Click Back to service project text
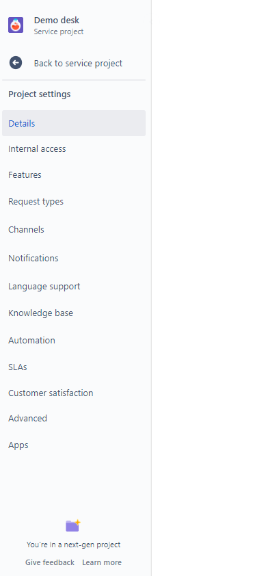The width and height of the screenshot is (253, 576). pyautogui.click(x=78, y=63)
